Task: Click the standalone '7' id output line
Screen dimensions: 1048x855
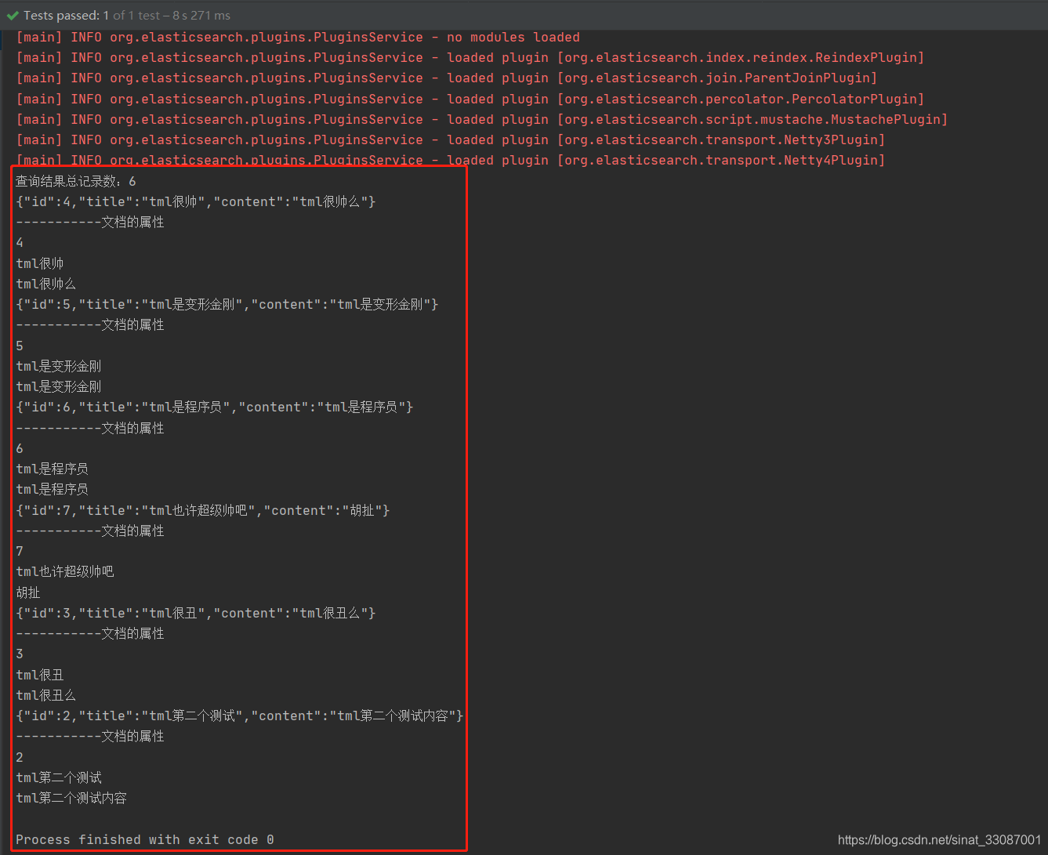Action: tap(20, 551)
